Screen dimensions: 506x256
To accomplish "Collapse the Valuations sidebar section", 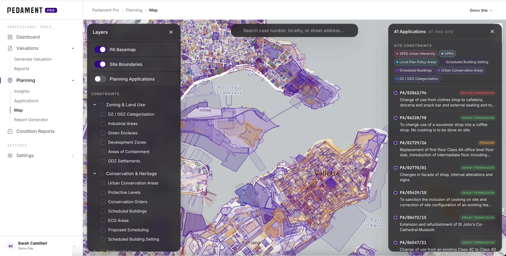I will coord(73,48).
